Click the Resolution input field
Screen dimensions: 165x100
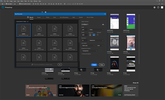[84, 40]
